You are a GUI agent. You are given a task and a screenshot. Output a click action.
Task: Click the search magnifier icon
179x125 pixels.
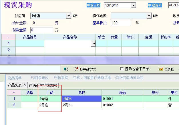coord(66,69)
